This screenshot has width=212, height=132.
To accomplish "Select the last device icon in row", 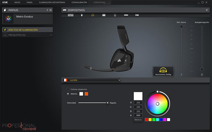I will coord(137,15).
